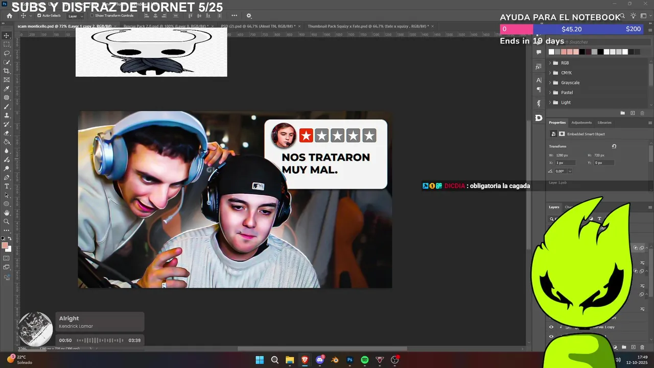The width and height of the screenshot is (654, 368).
Task: Create new swatch in Swatches panel
Action: click(633, 113)
